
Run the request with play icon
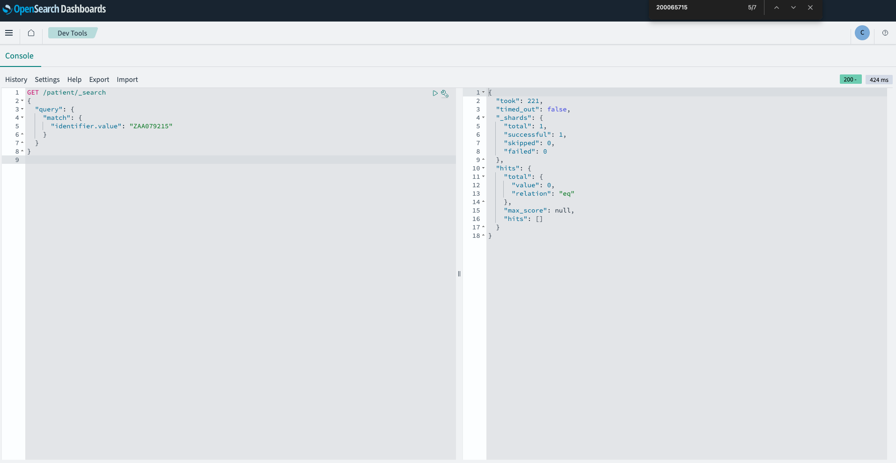click(435, 93)
